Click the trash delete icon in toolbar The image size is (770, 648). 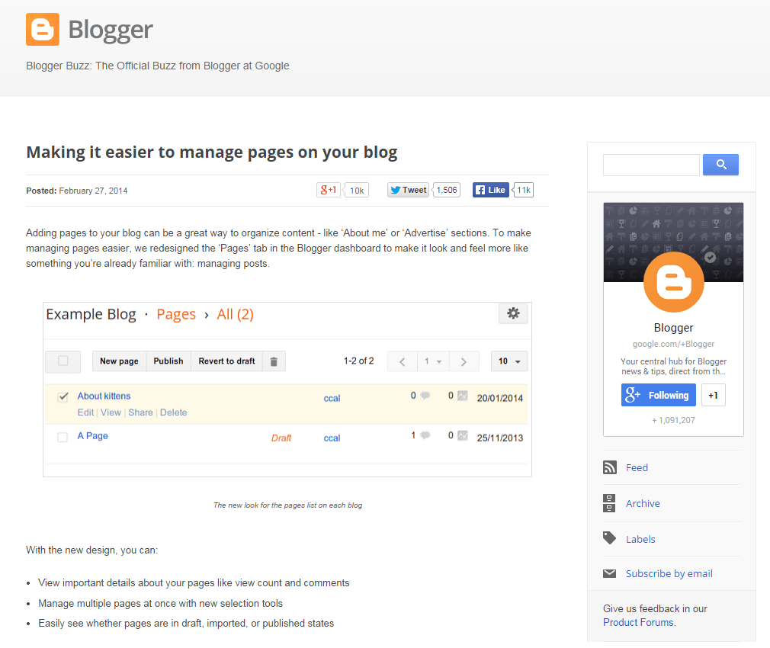click(x=274, y=361)
